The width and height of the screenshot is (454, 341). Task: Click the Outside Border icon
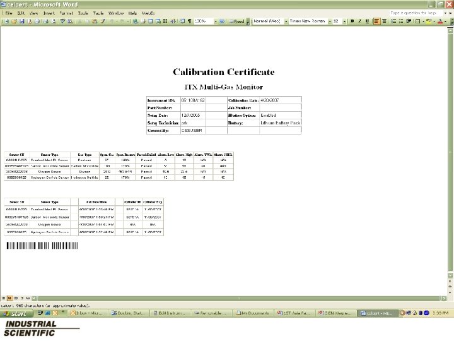[418, 21]
